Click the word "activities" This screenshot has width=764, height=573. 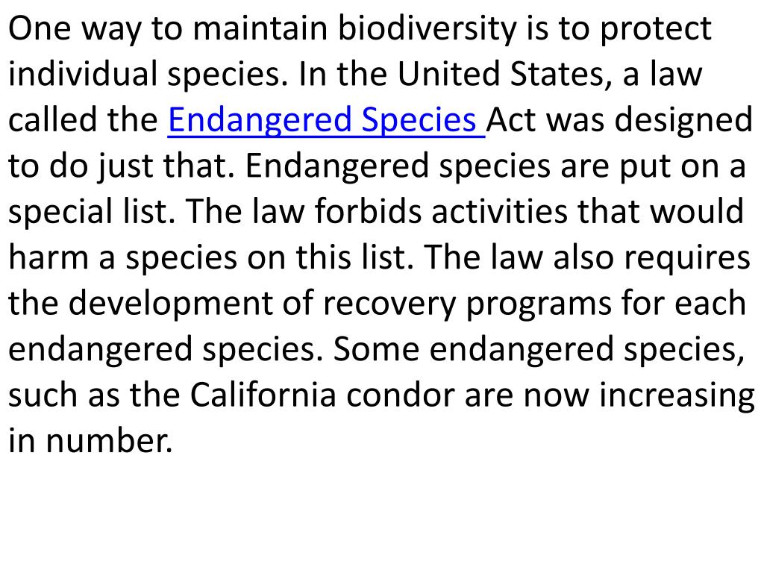[499, 211]
